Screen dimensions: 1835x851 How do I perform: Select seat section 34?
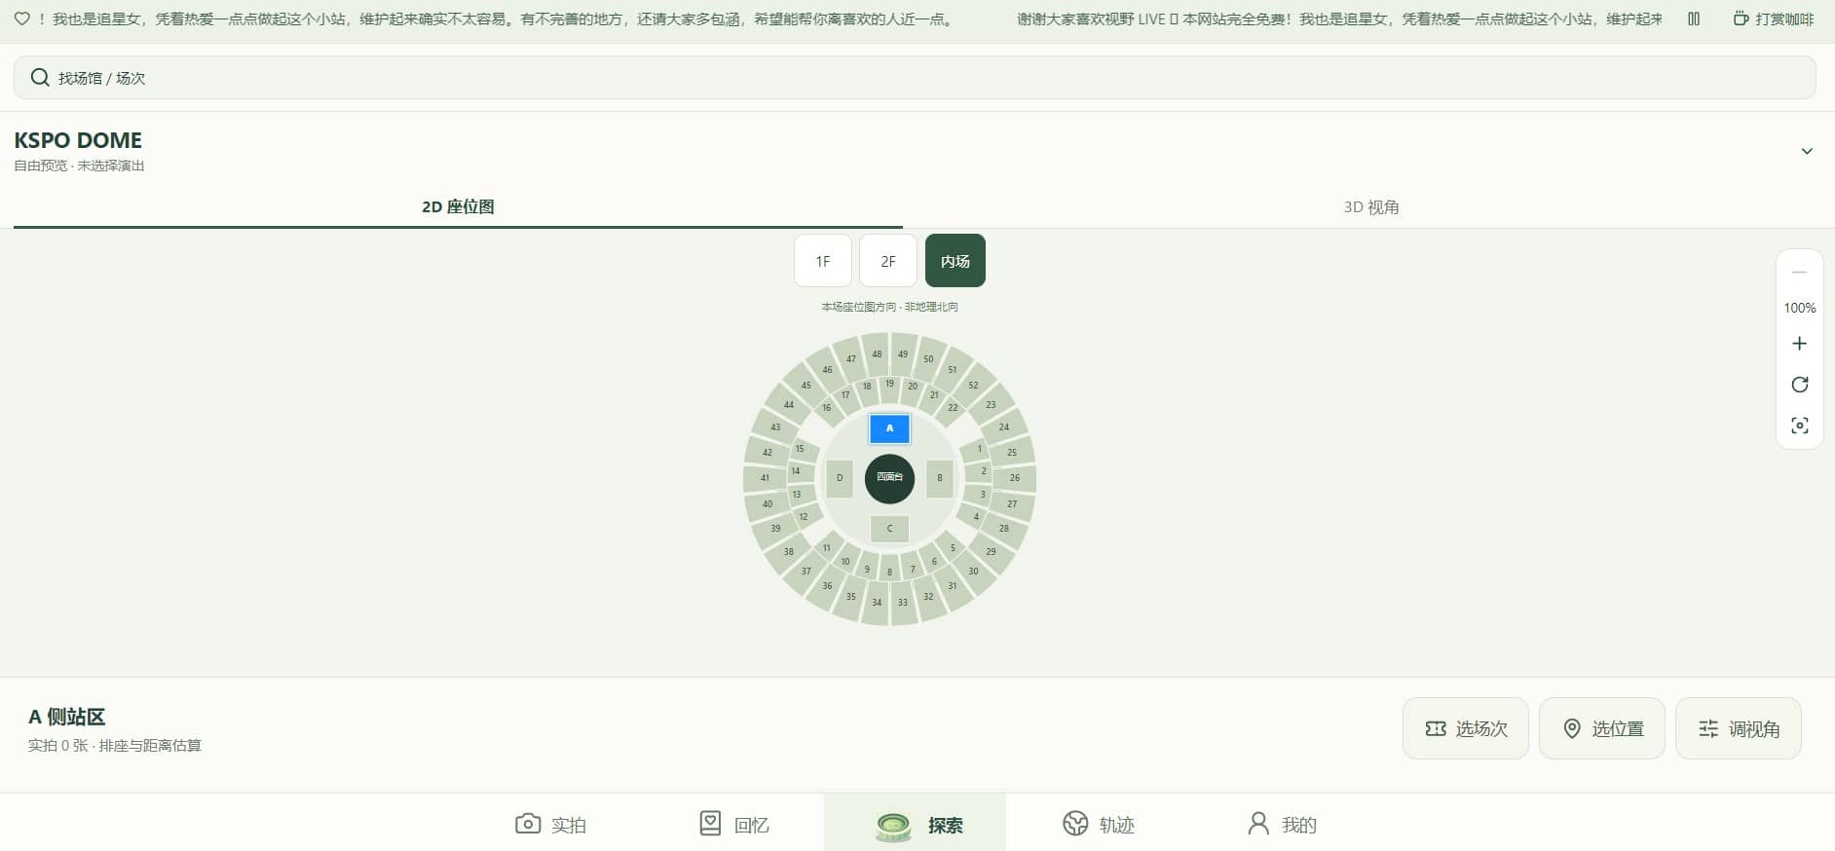pyautogui.click(x=877, y=603)
